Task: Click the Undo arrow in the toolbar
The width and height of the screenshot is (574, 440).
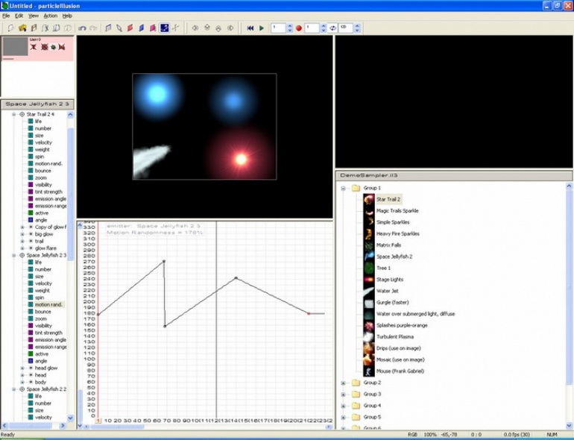Action: click(81, 28)
